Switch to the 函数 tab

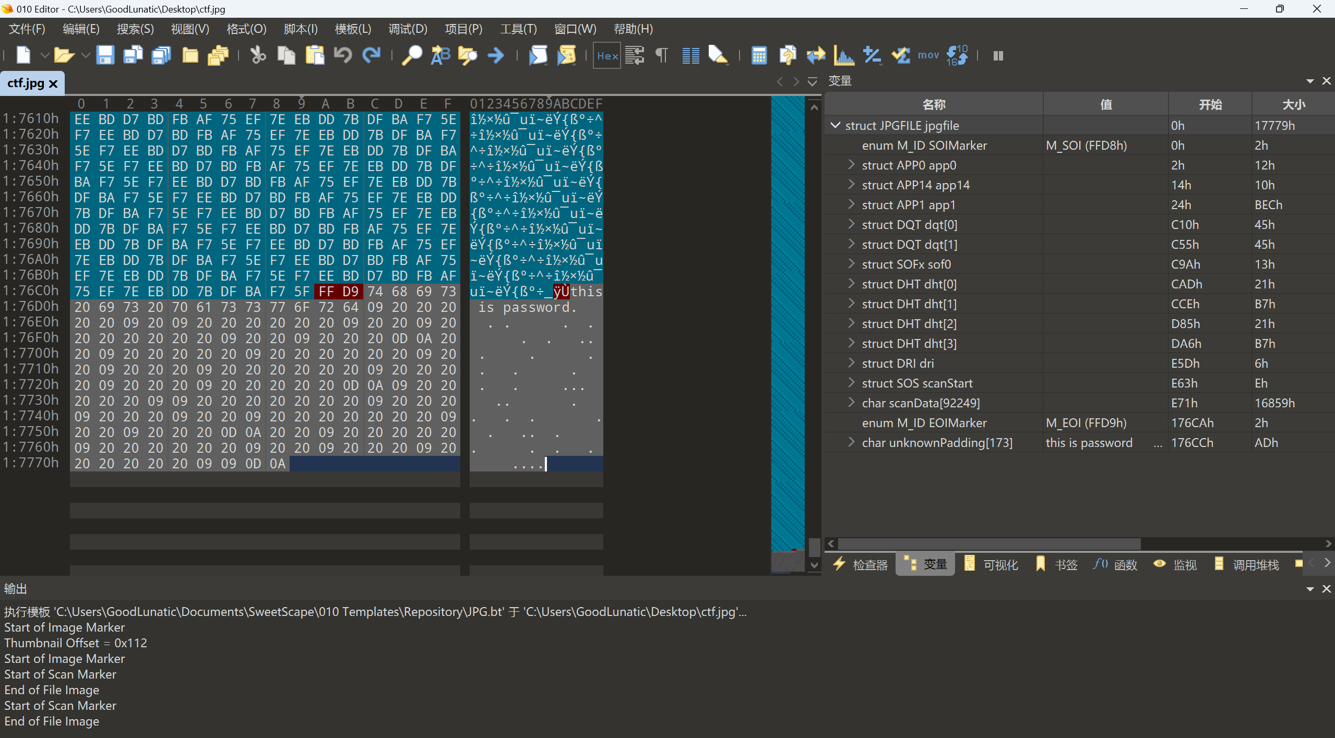click(x=1115, y=565)
